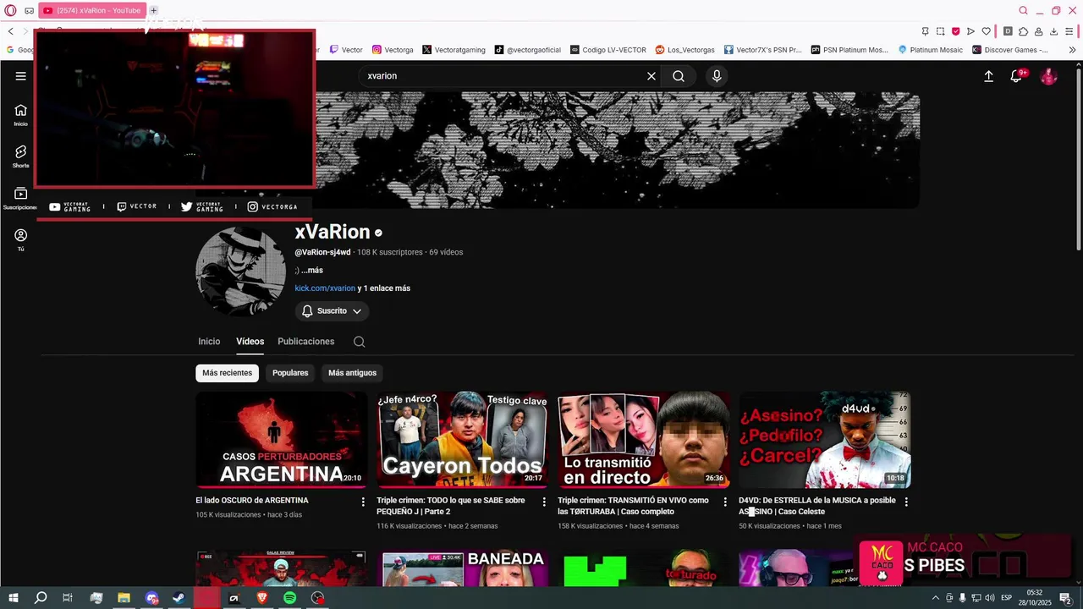
Task: Play the CASOS PERTURBADORES ARGENTINA thumbnail
Action: tap(281, 440)
